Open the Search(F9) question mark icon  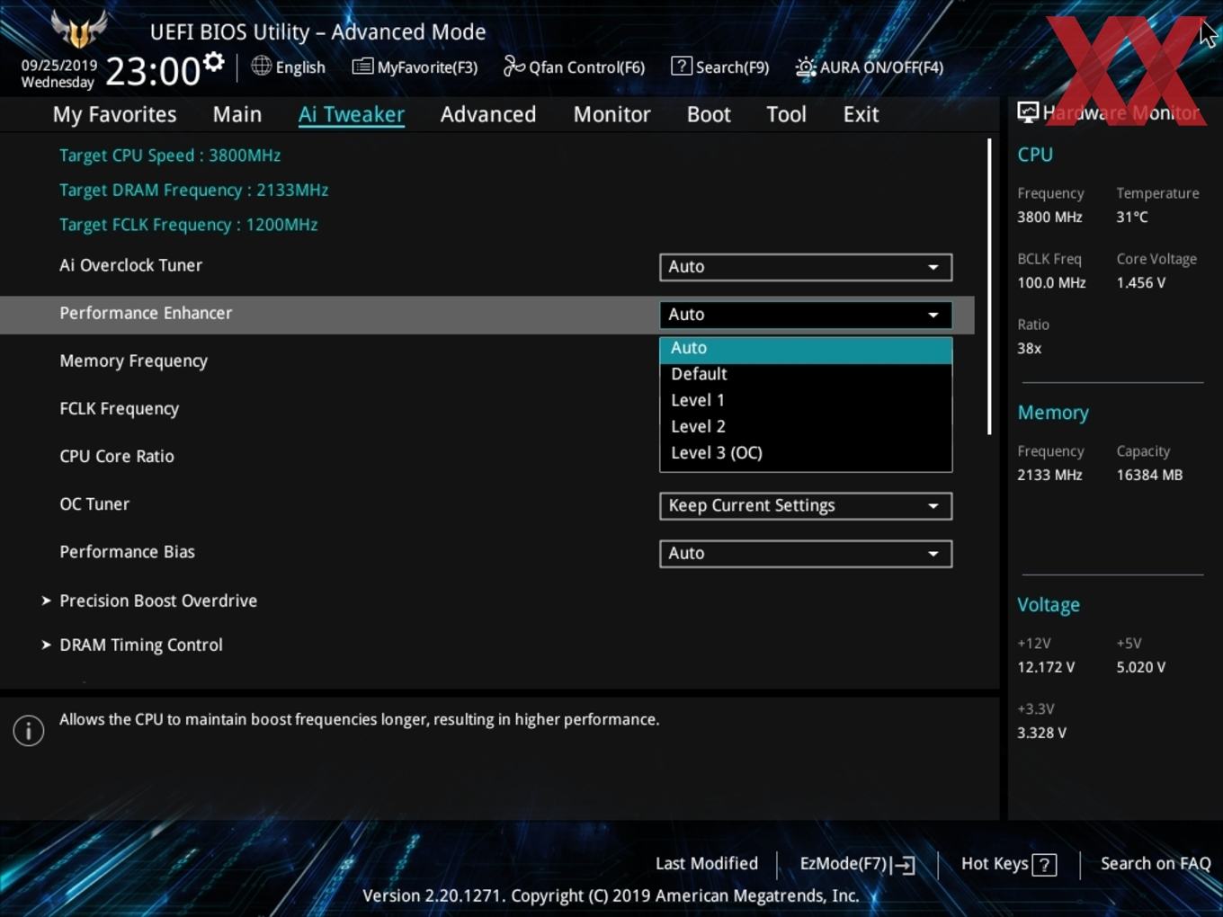point(682,66)
